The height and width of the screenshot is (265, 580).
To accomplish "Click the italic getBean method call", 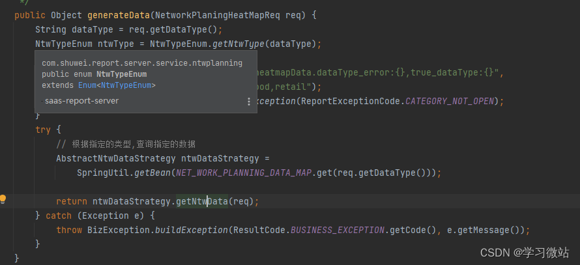I will click(152, 173).
